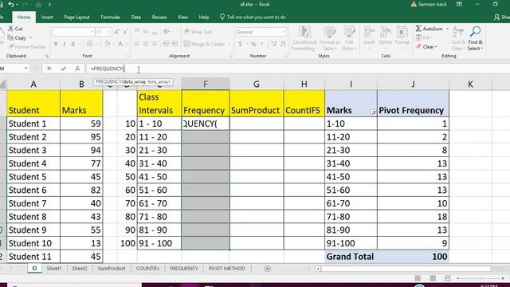Click the Copy icon in Clipboard
Viewport: 510px width, 287px height.
10,37
